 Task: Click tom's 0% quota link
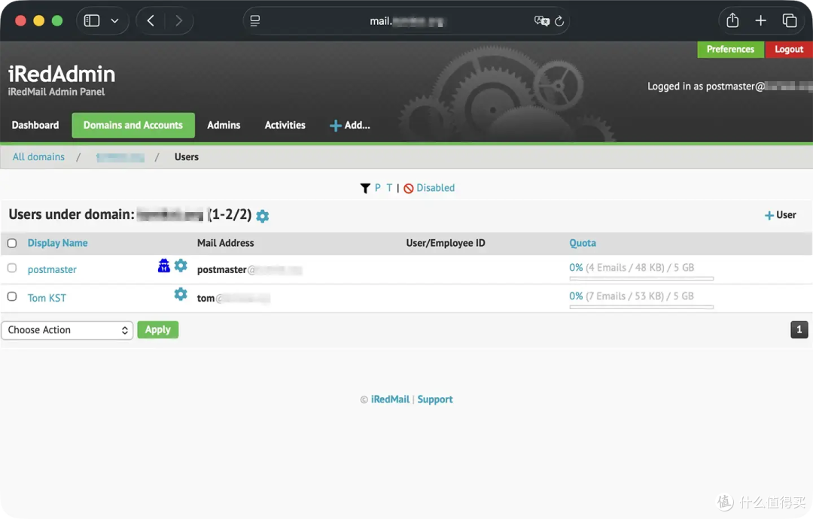(x=576, y=296)
